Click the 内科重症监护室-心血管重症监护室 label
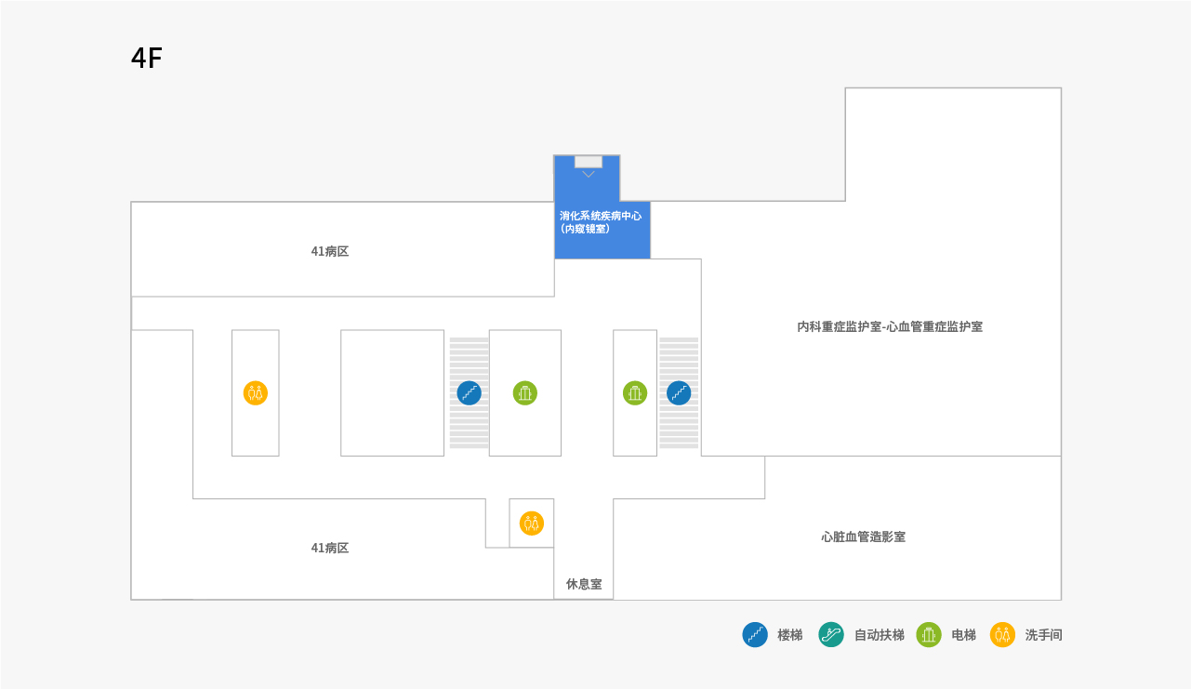1191x689 pixels. [x=890, y=327]
